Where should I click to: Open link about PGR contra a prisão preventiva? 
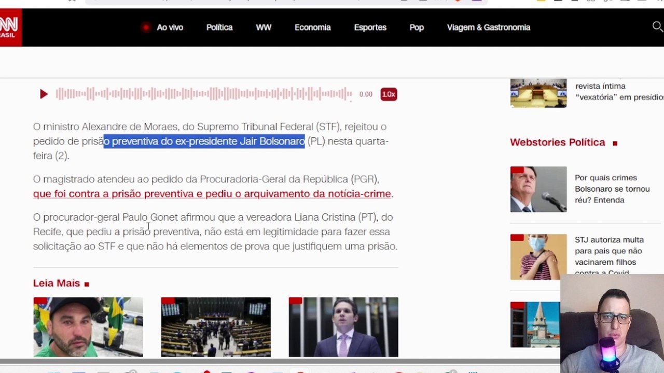pos(212,194)
